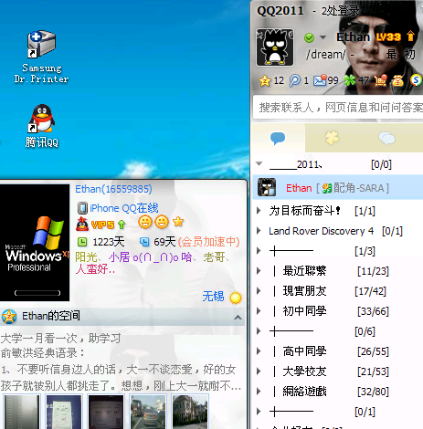The image size is (423, 429).
Task: Click the star level icon in card
Action: point(178,222)
